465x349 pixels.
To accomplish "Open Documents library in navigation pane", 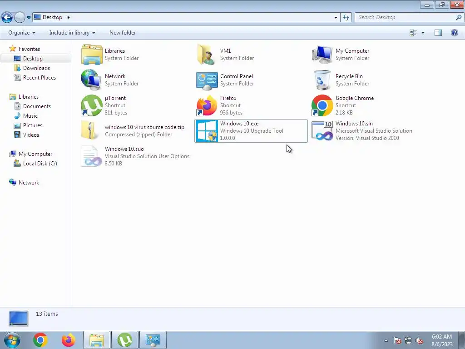I will (x=37, y=106).
